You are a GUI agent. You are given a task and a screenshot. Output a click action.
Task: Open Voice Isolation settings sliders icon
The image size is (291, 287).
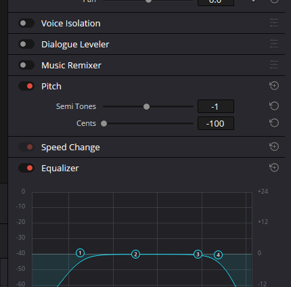(x=274, y=23)
